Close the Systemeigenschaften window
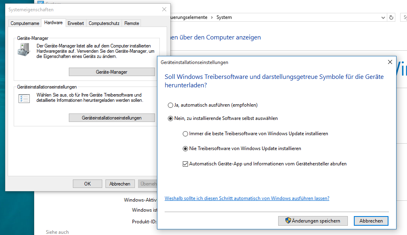 pyautogui.click(x=164, y=9)
